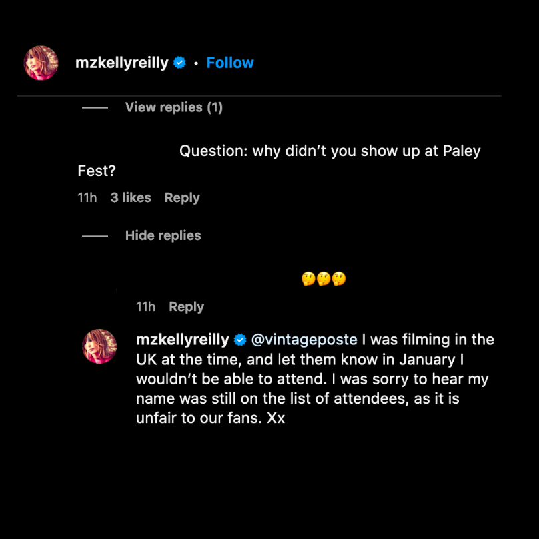The height and width of the screenshot is (539, 539).
Task: Click the first thinking emoji in the comment
Action: click(308, 278)
